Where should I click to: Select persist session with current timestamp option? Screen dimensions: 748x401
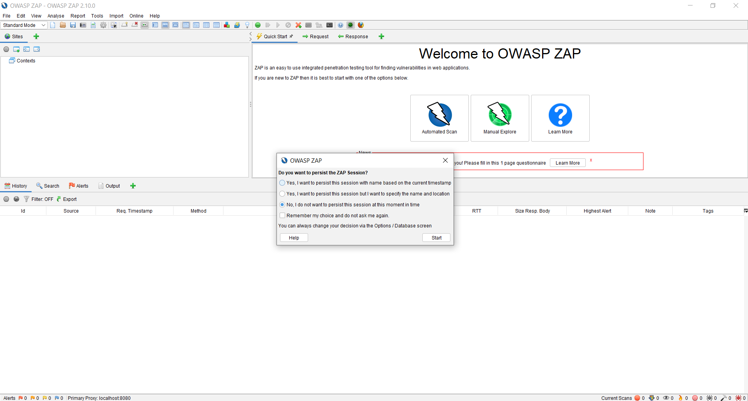(x=282, y=183)
